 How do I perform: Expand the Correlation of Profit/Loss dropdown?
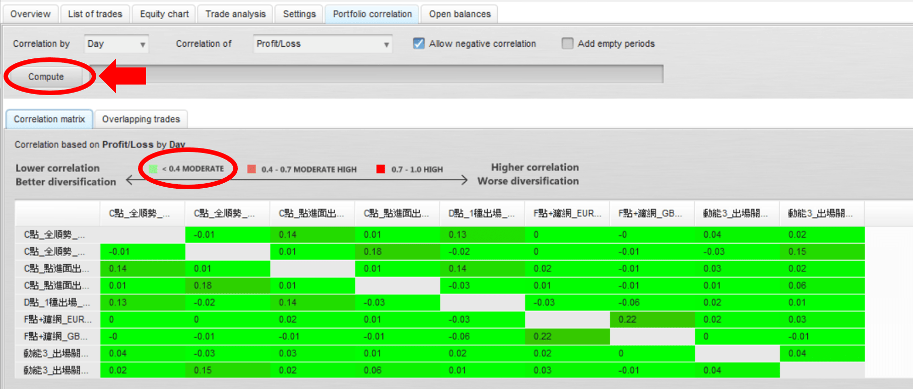coord(322,44)
